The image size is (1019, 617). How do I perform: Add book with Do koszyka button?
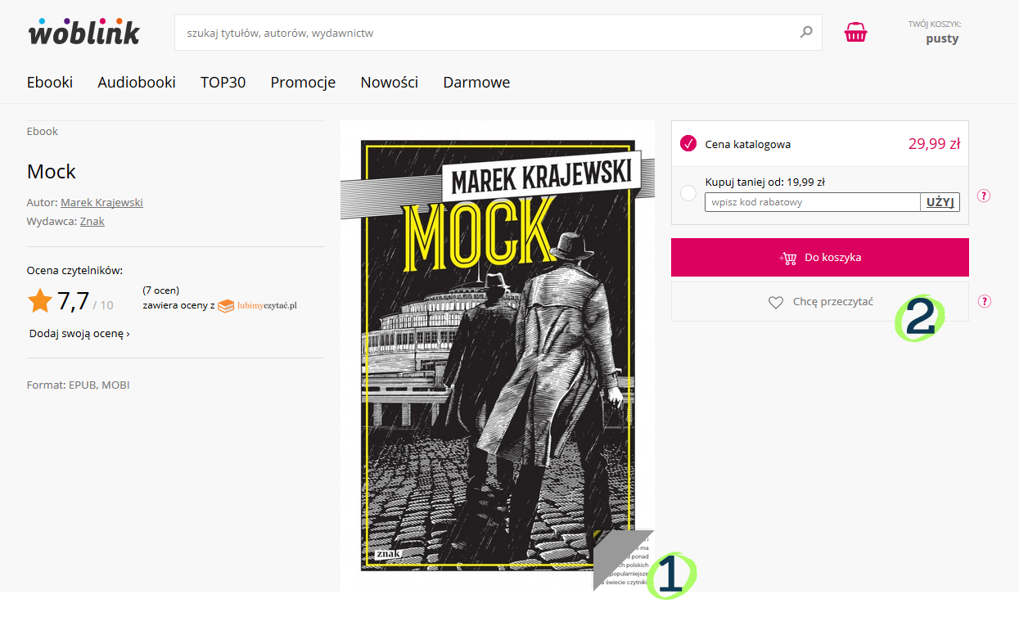click(x=820, y=258)
